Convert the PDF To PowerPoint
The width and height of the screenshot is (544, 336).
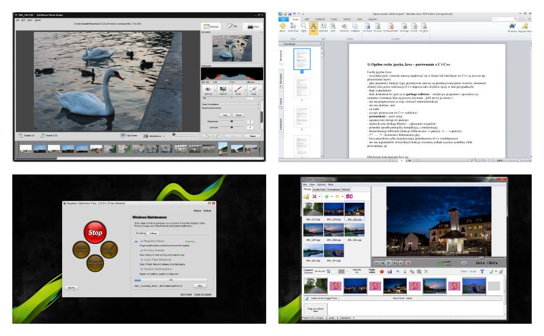391,28
